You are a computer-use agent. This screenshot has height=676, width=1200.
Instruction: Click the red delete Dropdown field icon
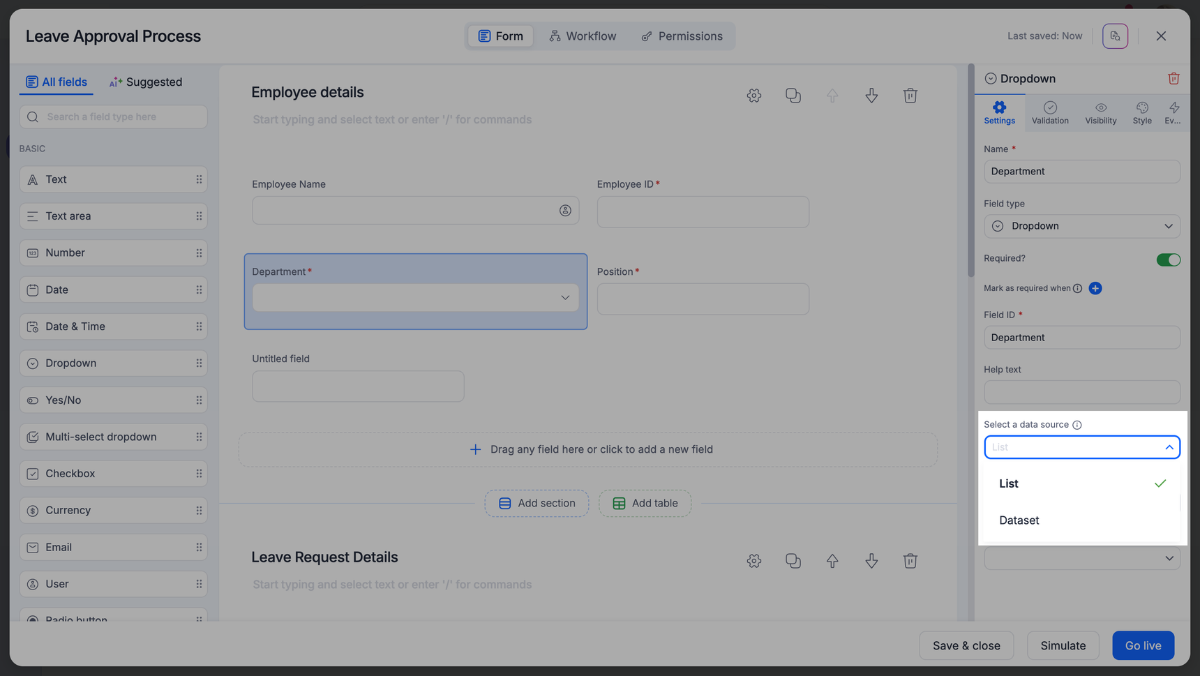tap(1173, 79)
